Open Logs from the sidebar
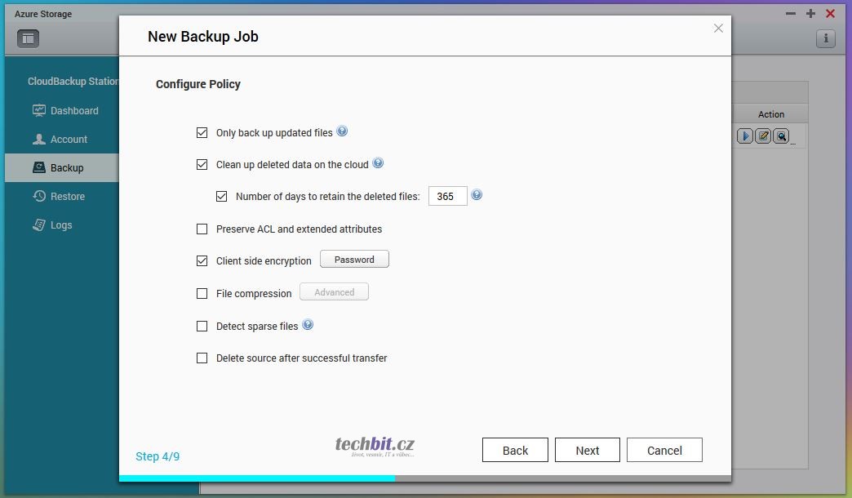Viewport: 852px width, 498px height. coord(61,225)
